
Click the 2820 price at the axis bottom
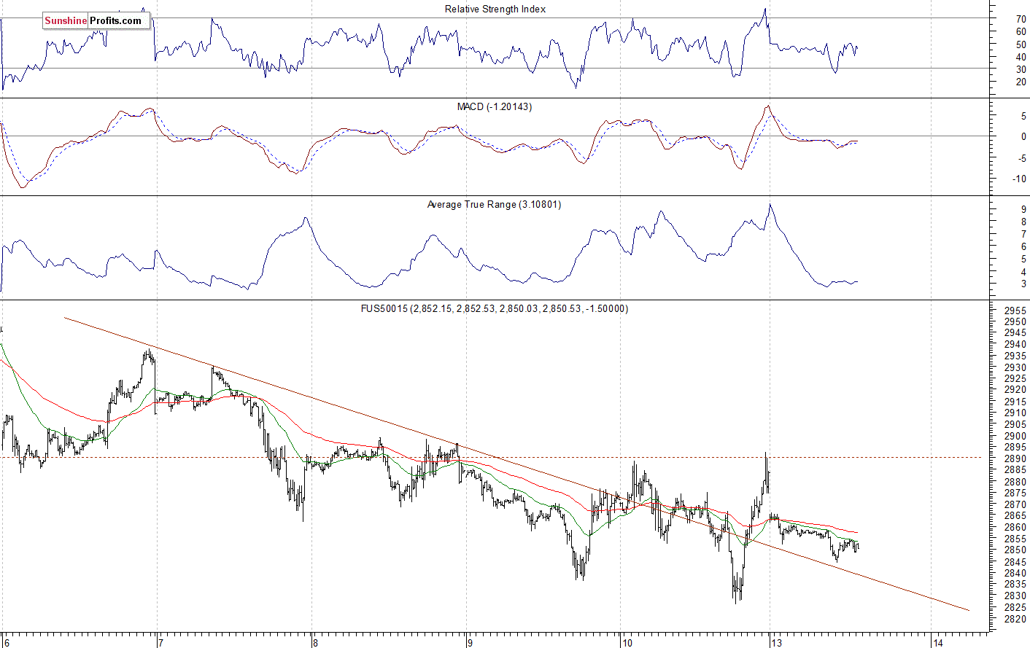(1015, 619)
